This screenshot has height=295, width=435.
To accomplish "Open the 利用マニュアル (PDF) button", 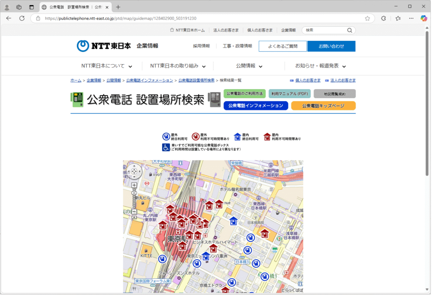I will tap(289, 94).
